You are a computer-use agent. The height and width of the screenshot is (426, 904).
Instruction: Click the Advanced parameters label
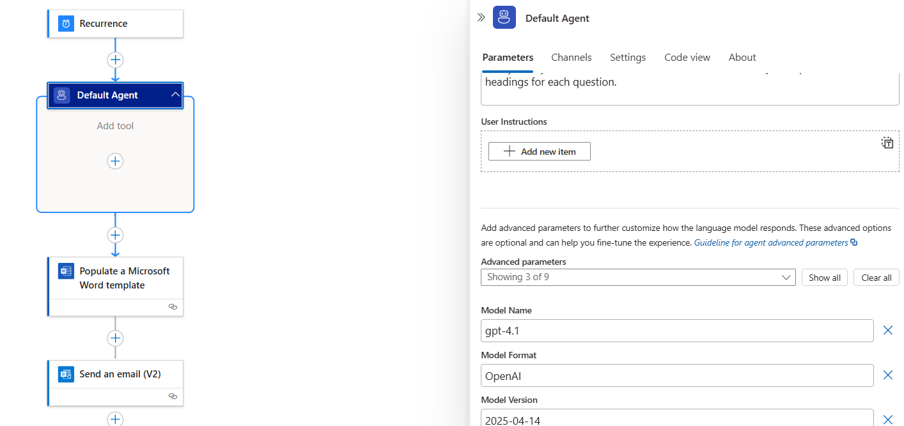tap(524, 262)
